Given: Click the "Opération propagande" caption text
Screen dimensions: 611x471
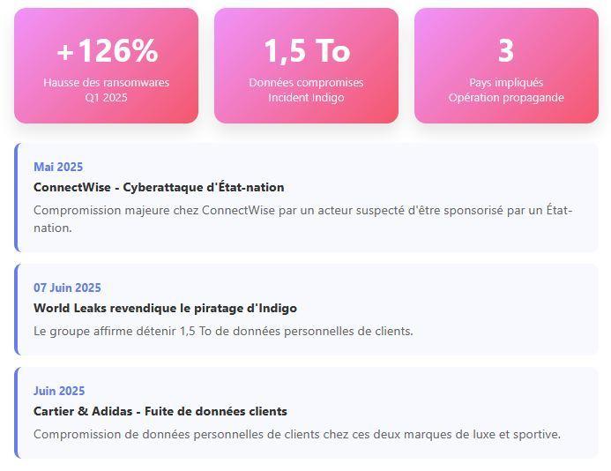Looking at the screenshot, I should (x=506, y=98).
